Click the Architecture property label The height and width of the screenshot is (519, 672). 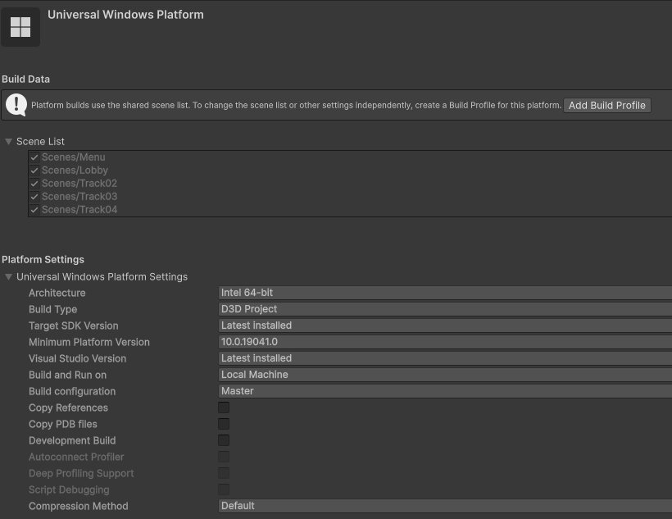pyautogui.click(x=57, y=293)
